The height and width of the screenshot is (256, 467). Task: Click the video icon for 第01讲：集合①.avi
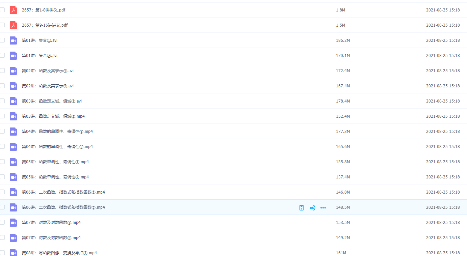click(13, 40)
